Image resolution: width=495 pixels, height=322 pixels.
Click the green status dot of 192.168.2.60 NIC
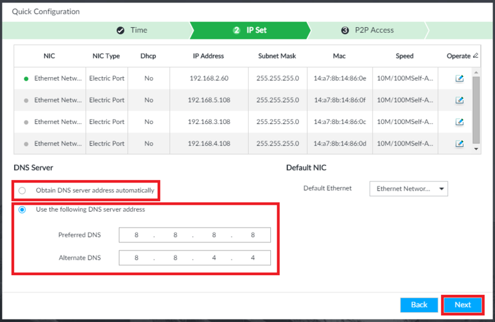pos(26,79)
